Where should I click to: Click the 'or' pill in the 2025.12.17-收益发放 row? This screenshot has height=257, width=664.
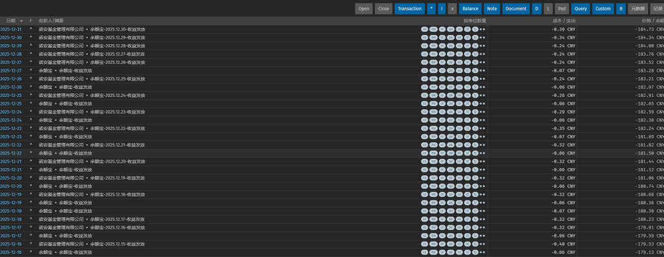tap(442, 219)
